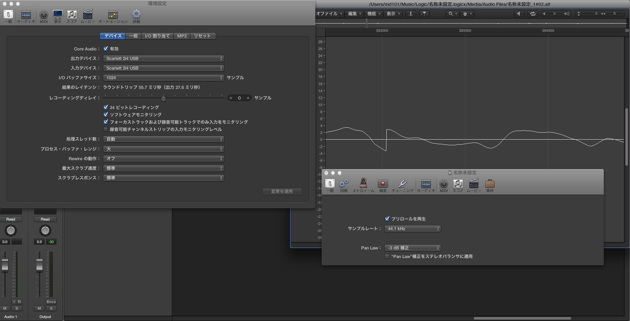
Task: Click the recording delay (レコーディングディレイ) slider handle
Action: click(163, 98)
